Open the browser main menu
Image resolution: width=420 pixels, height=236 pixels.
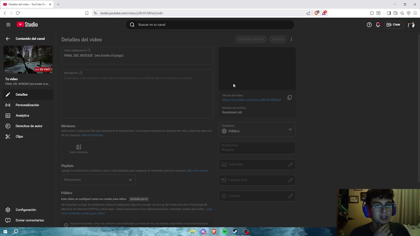tap(415, 13)
